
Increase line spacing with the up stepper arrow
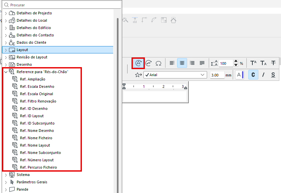236,61
